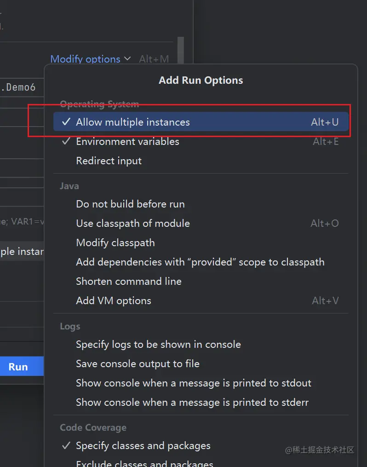This screenshot has height=467, width=367.
Task: Select Exclude classes and packages option
Action: 144,463
